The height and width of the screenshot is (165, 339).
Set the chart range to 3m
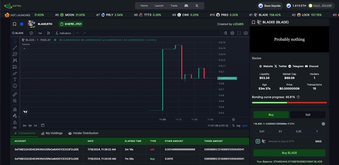pyautogui.click(x=25, y=126)
